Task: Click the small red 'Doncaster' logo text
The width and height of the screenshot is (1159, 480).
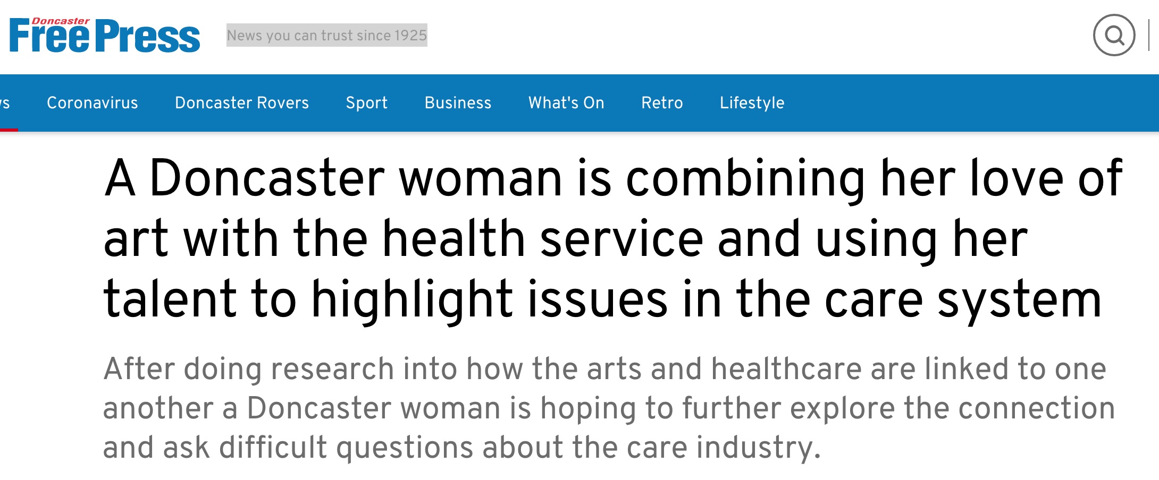Action: pyautogui.click(x=61, y=21)
